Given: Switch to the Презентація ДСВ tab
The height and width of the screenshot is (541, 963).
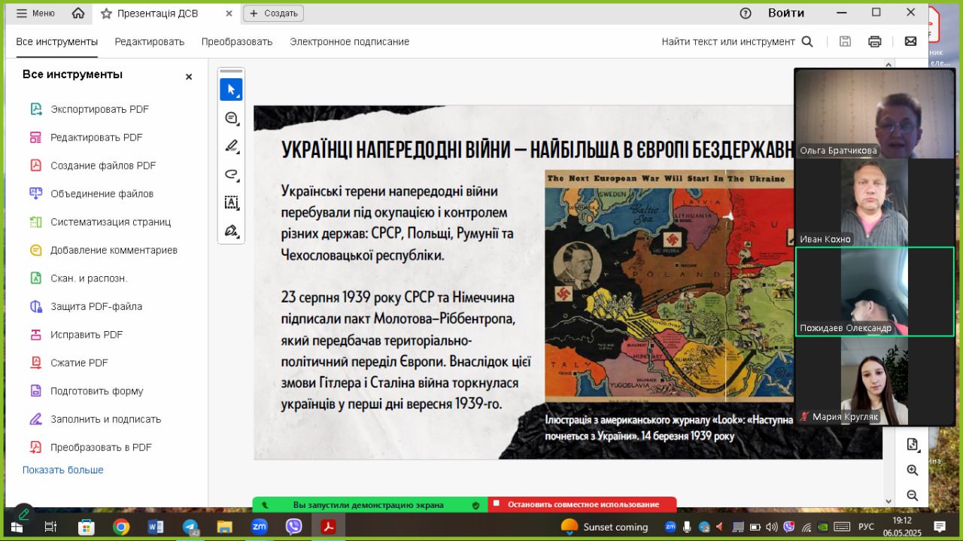Looking at the screenshot, I should (x=158, y=14).
